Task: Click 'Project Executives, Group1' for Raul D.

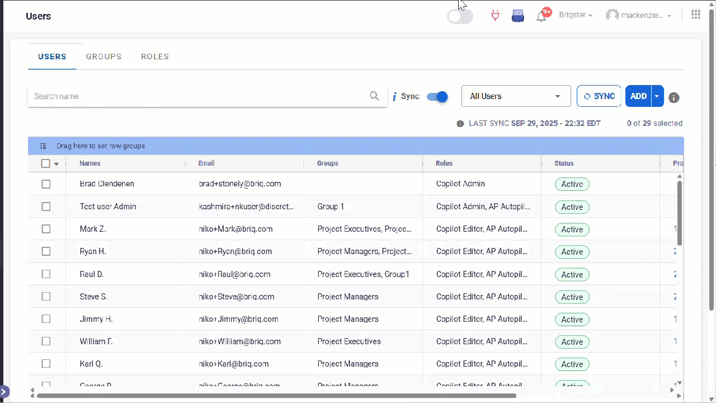Action: tap(364, 274)
